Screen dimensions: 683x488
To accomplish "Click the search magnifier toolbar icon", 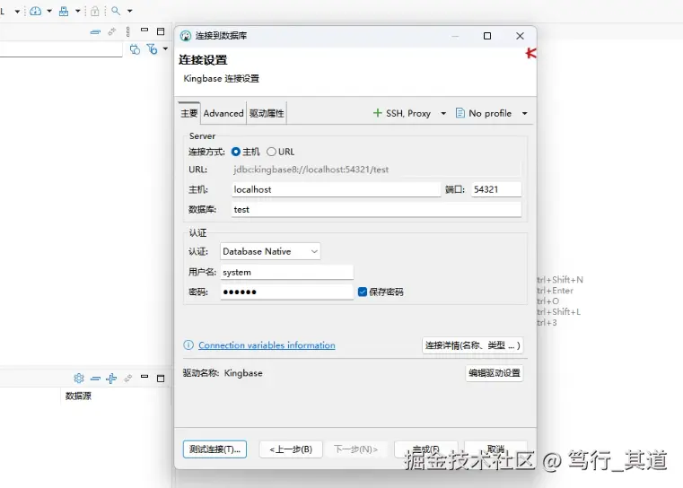I will click(116, 11).
